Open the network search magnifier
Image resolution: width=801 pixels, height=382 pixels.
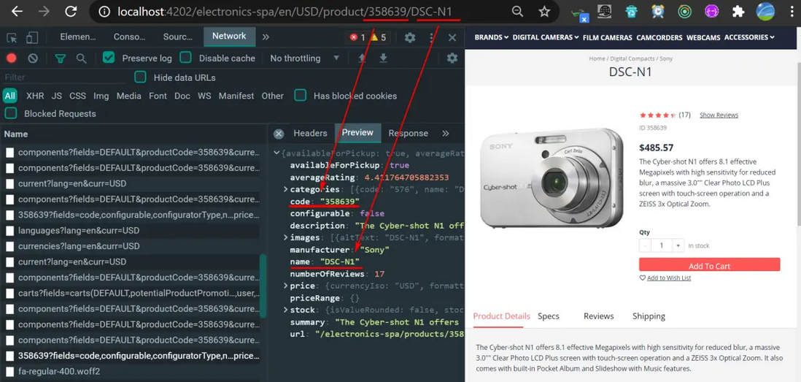coord(81,58)
